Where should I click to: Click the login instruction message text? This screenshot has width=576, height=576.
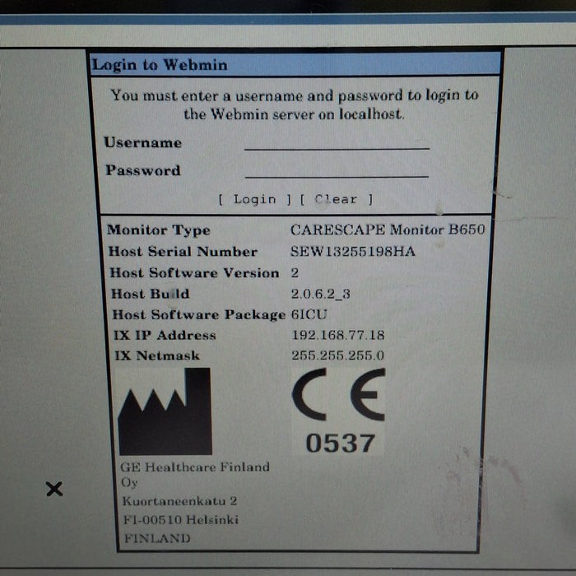(295, 105)
